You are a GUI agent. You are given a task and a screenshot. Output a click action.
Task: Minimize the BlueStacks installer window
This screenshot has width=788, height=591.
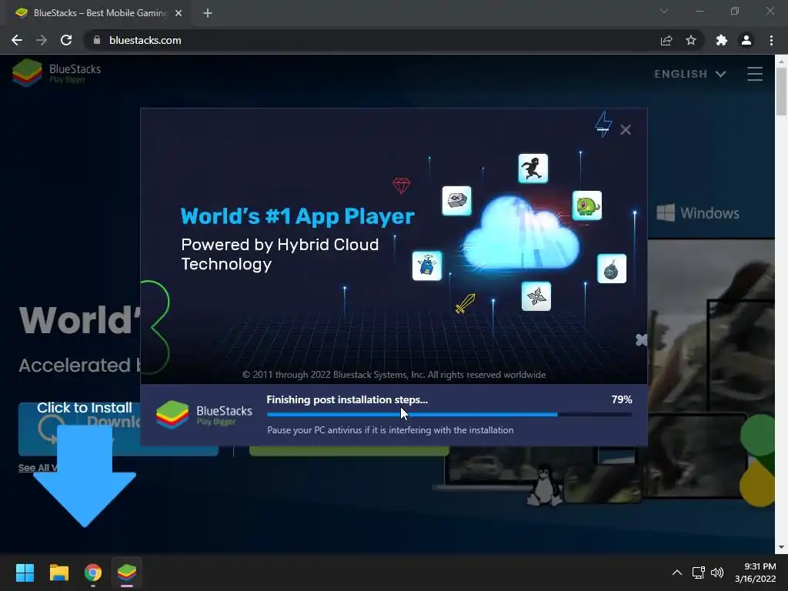pyautogui.click(x=603, y=129)
